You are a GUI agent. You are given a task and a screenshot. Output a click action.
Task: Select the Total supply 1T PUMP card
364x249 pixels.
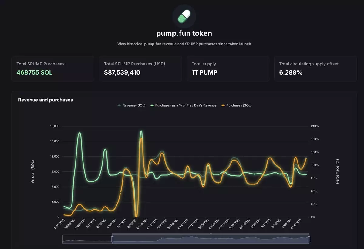point(228,68)
